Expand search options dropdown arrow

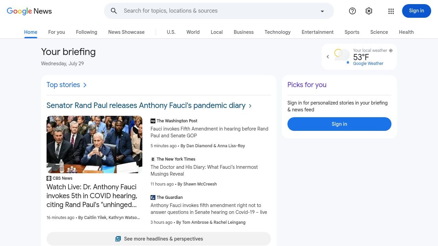[x=322, y=11]
